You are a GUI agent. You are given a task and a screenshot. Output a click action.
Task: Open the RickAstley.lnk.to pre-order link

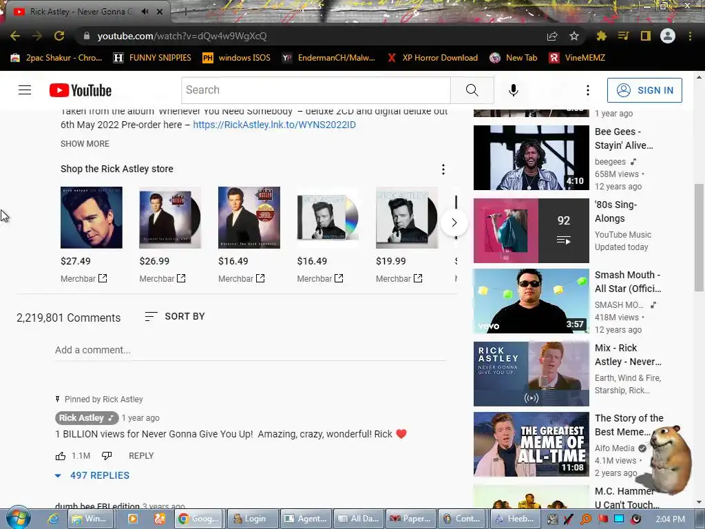[x=274, y=125]
